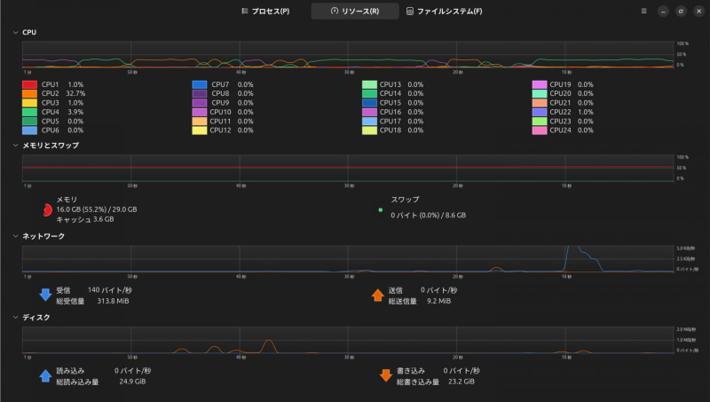This screenshot has width=710, height=402.
Task: Select the リソース(R) tab
Action: 354,12
